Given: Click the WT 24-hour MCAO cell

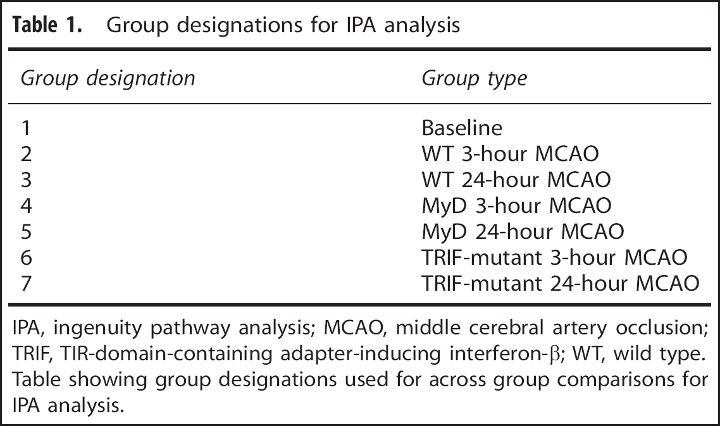Looking at the screenshot, I should point(516,180).
